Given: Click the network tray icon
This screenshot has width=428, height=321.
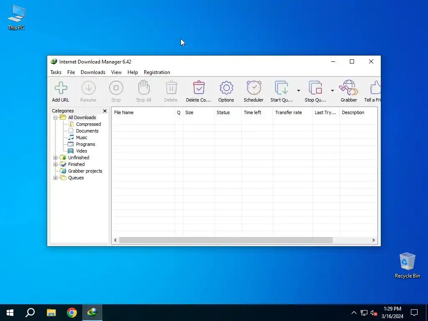Looking at the screenshot, I should [x=364, y=313].
